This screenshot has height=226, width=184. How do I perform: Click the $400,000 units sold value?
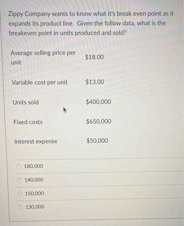(98, 102)
